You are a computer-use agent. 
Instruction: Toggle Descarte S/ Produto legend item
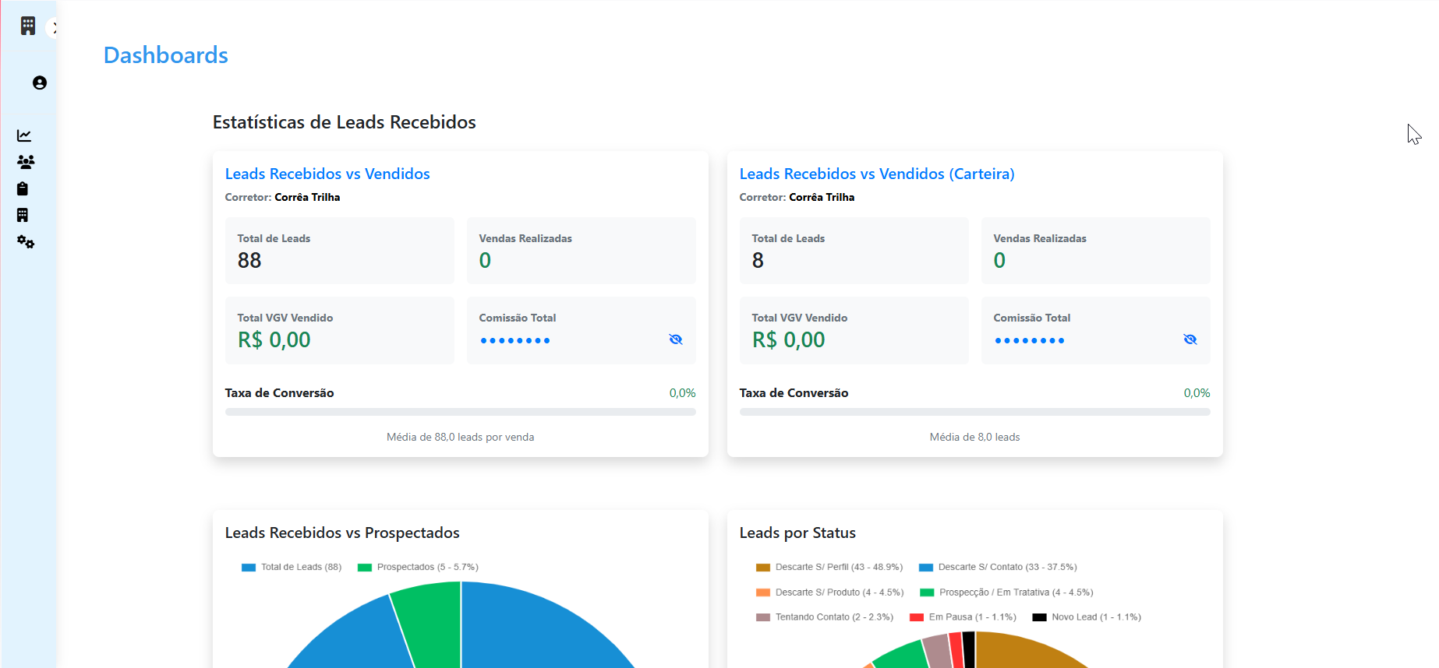[x=830, y=592]
